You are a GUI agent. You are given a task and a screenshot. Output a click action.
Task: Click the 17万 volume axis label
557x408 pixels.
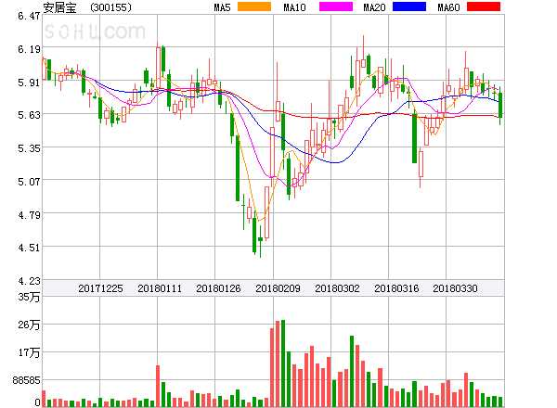pyautogui.click(x=29, y=352)
